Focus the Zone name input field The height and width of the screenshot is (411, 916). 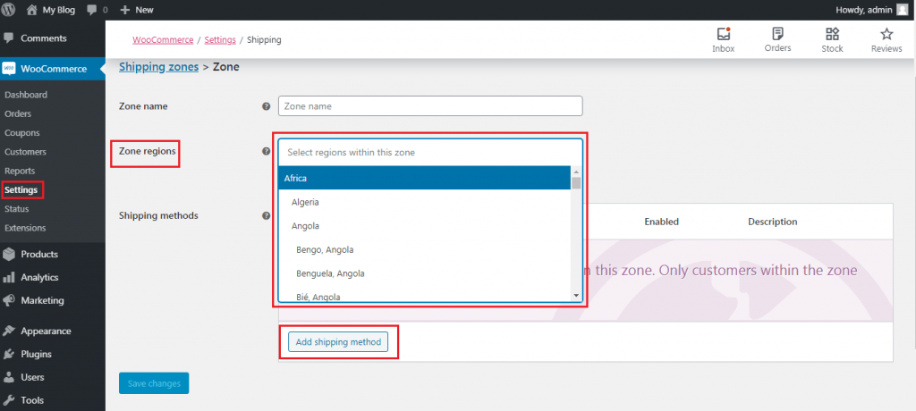point(430,106)
